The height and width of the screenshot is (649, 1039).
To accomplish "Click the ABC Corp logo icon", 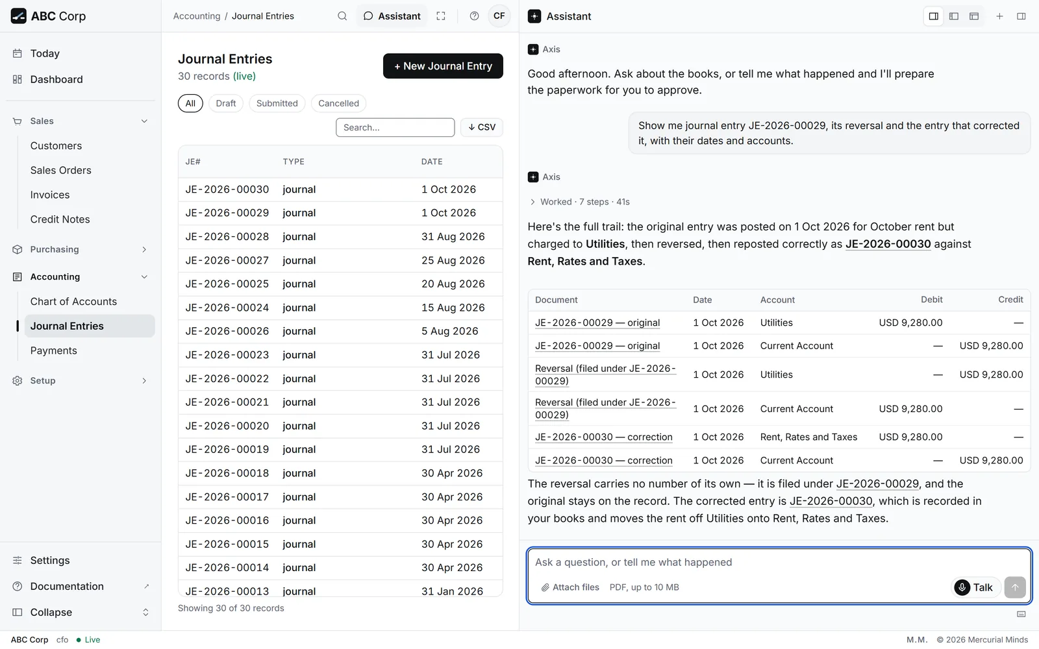I will pos(19,16).
